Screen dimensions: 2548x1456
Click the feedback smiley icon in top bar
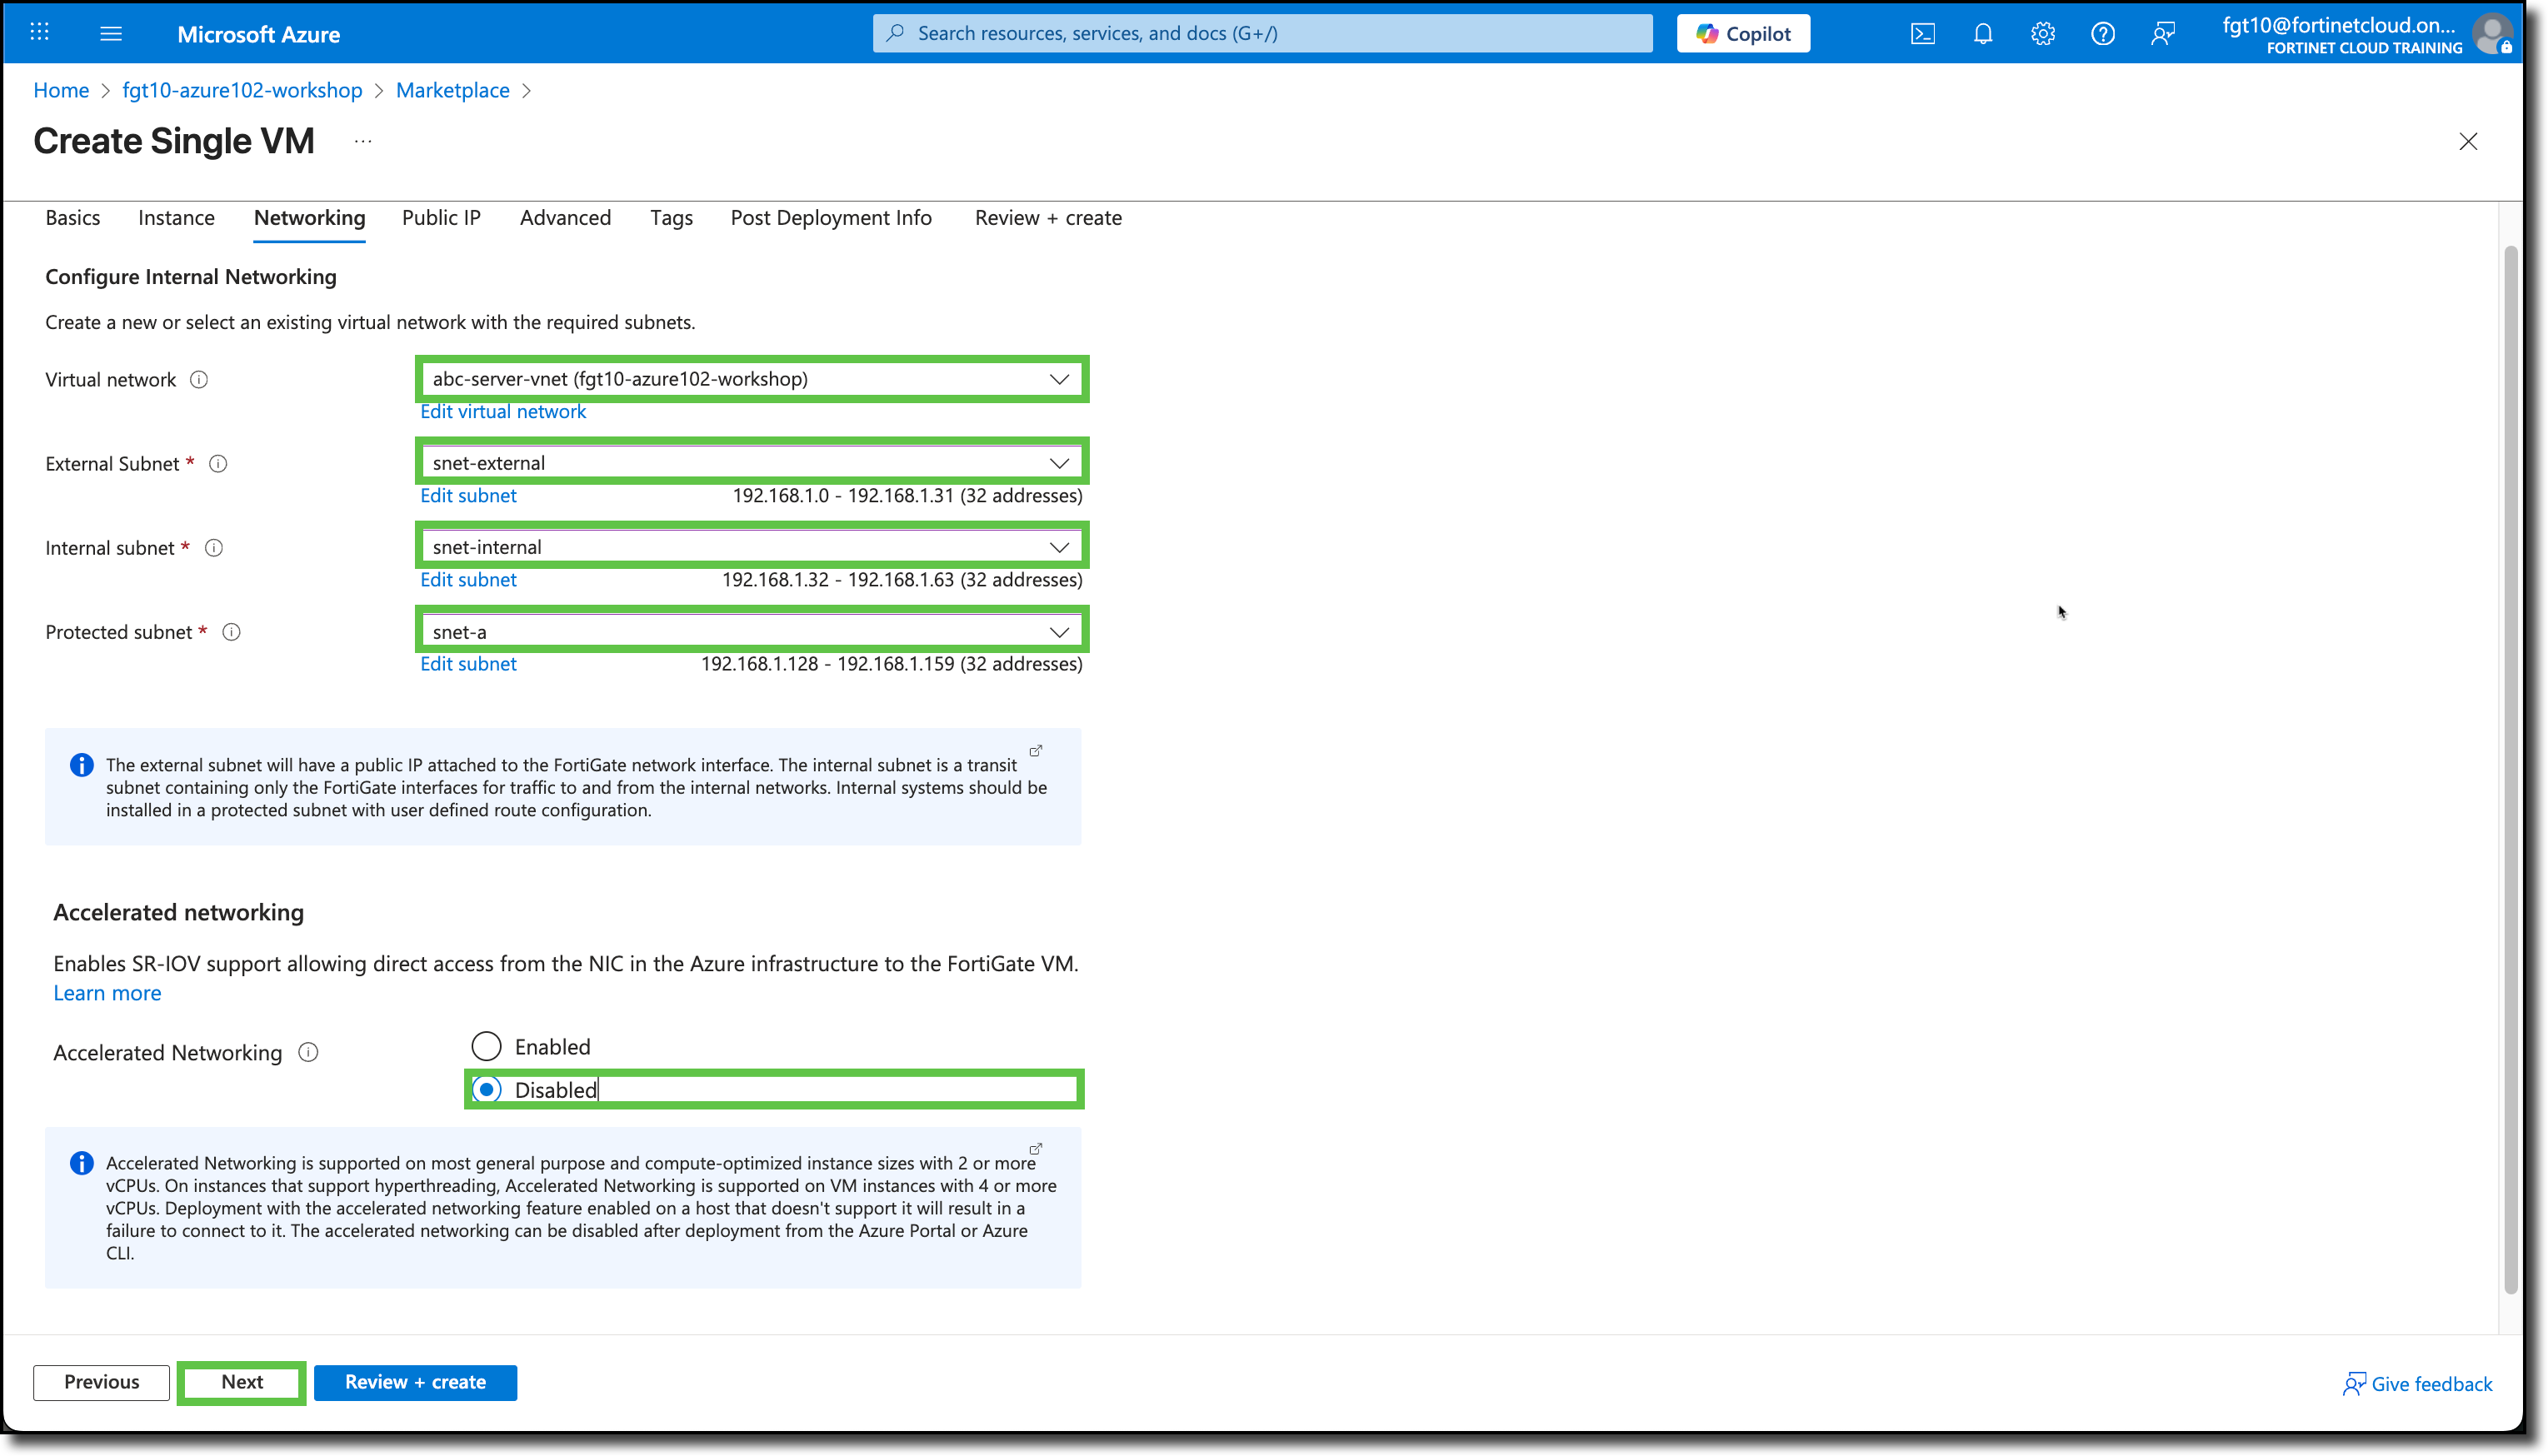pos(2163,33)
